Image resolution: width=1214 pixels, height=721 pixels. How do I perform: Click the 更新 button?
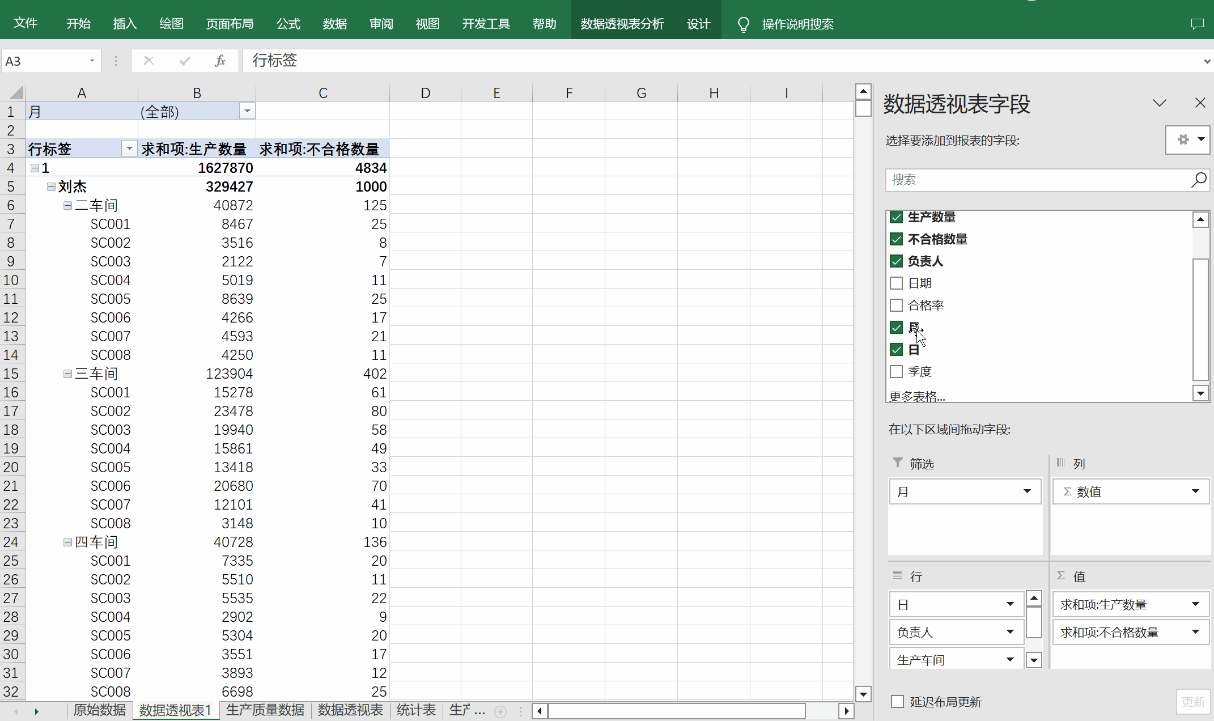click(x=1193, y=702)
